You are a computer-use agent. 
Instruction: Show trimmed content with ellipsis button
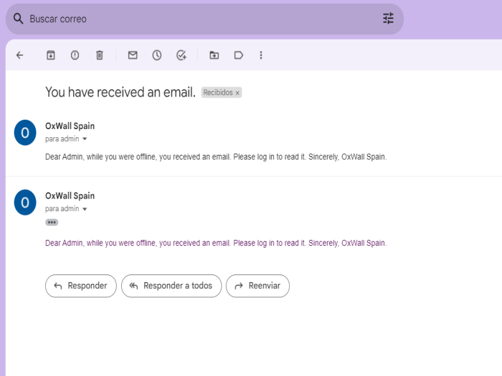click(51, 222)
